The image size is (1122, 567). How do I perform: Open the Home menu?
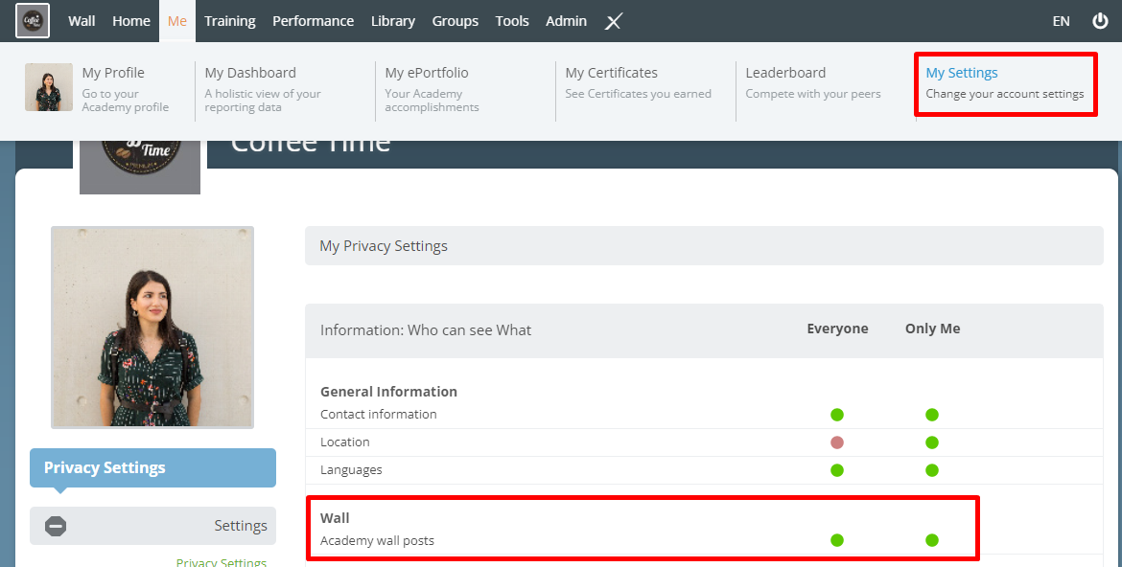(131, 21)
